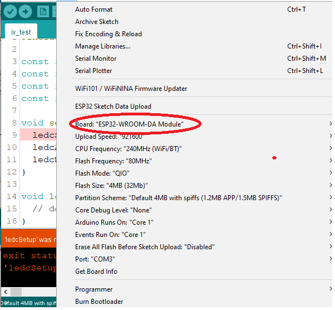Viewport: 335px width, 310px height.
Task: Click Fix Encoding & Reload
Action: click(109, 34)
